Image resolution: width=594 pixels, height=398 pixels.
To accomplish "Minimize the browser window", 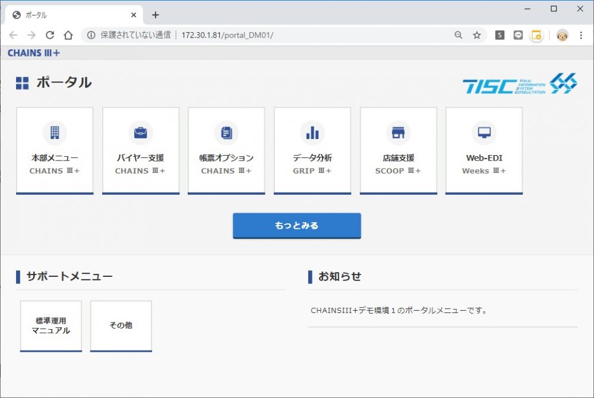I will 527,9.
